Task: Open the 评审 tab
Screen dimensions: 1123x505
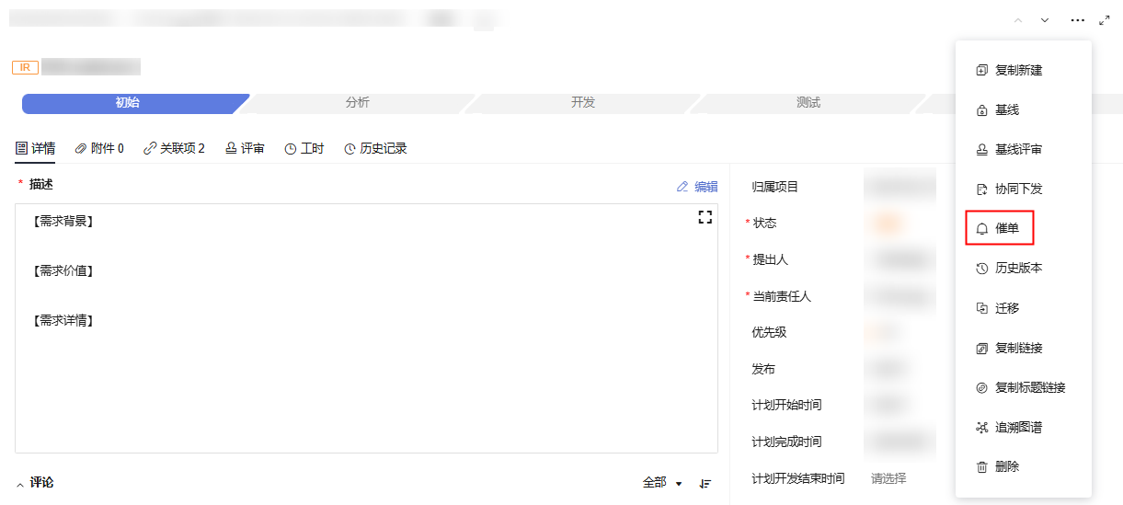Action: point(245,148)
